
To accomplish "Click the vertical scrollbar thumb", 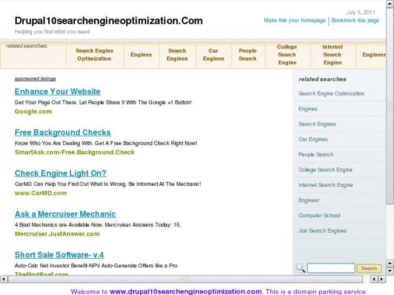I will coord(390,107).
